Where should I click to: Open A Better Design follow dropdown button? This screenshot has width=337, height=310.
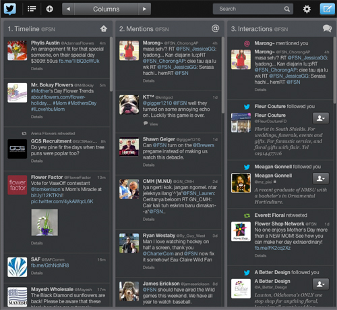click(x=321, y=284)
